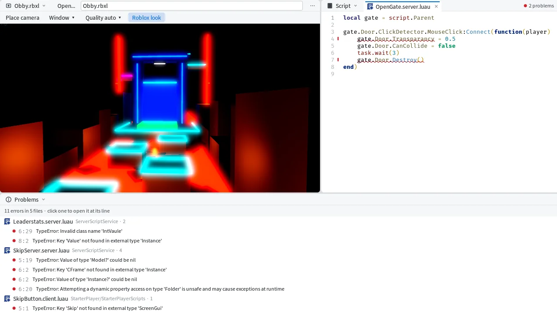Open the Problems panel dropdown
The height and width of the screenshot is (313, 557).
[x=43, y=199]
